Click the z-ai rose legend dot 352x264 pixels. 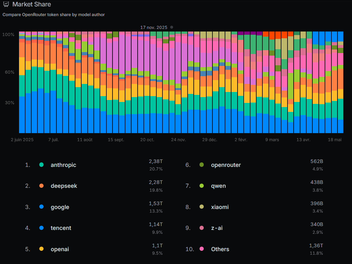201,228
